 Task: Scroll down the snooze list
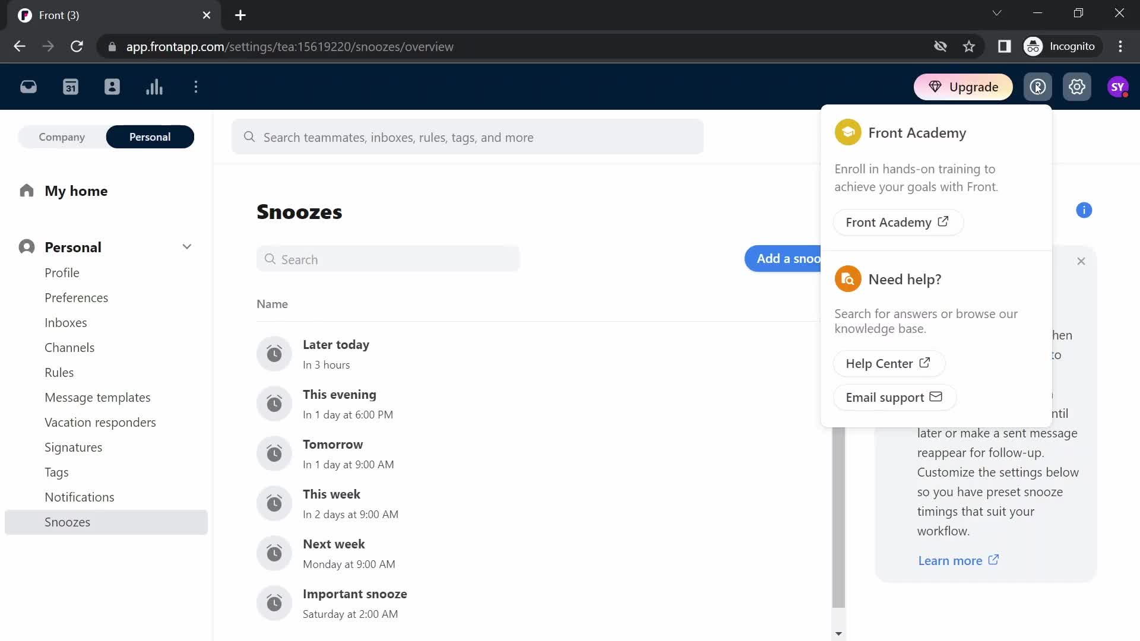point(838,632)
